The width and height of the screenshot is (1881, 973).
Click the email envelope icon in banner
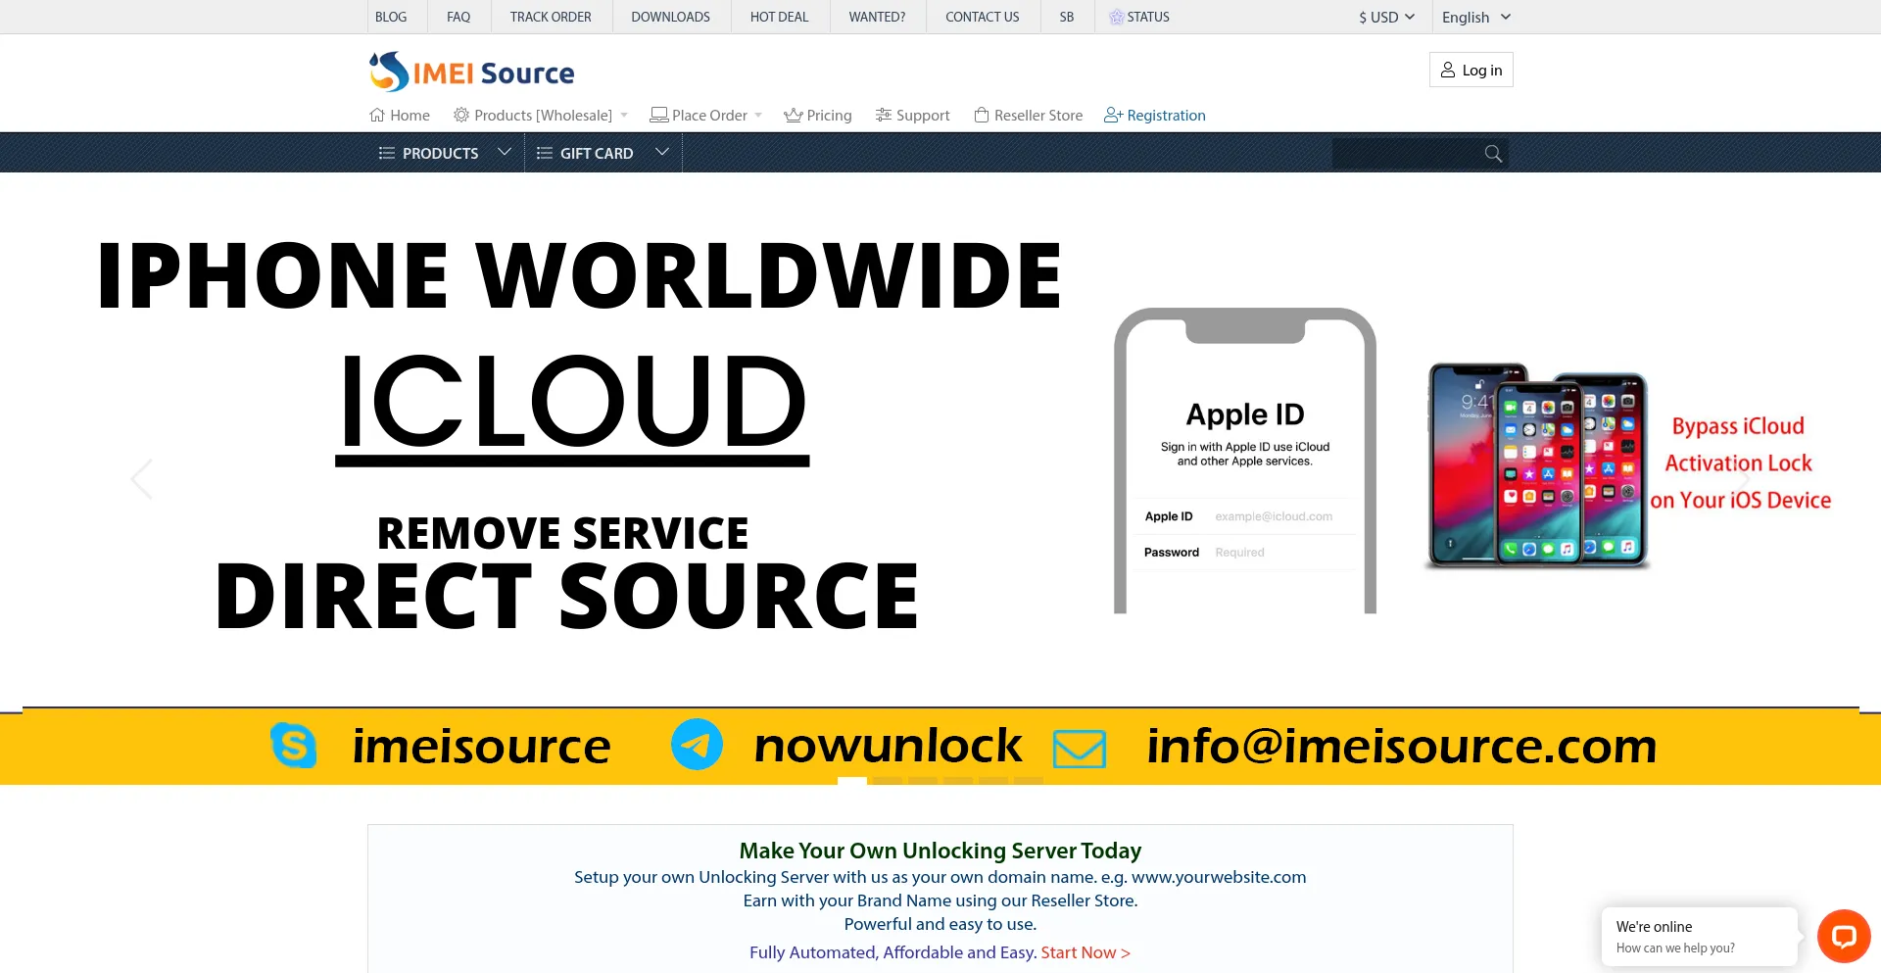point(1080,749)
